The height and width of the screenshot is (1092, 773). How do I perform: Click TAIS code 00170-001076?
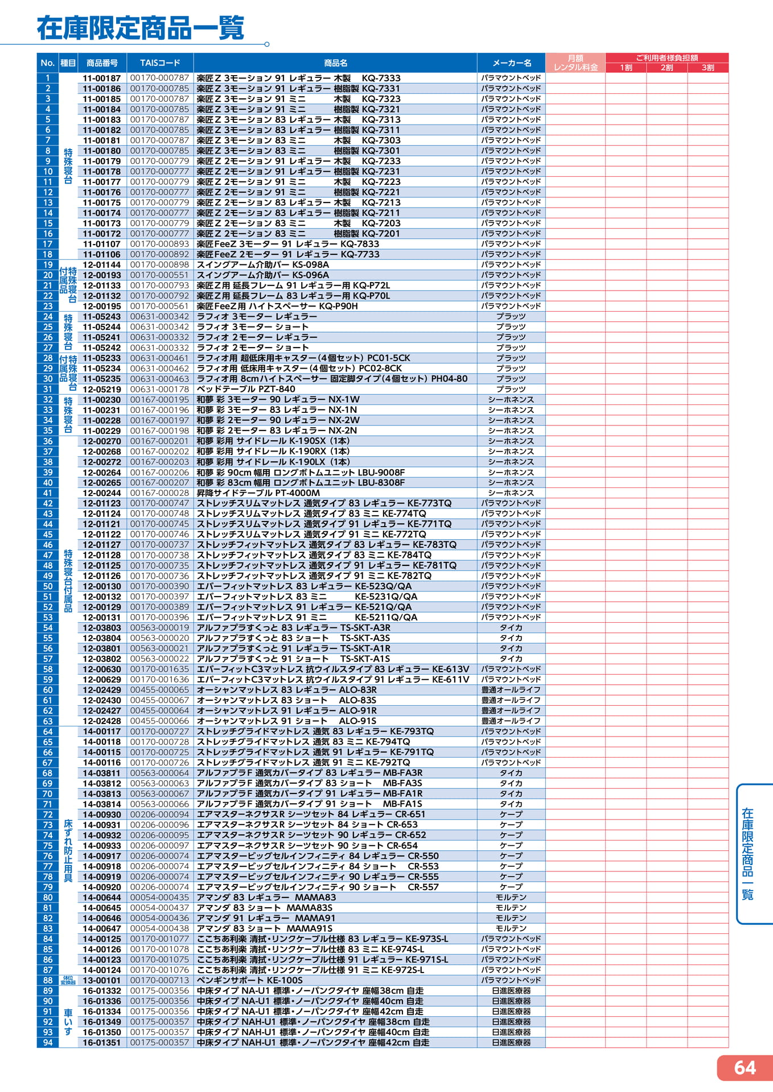point(159,970)
